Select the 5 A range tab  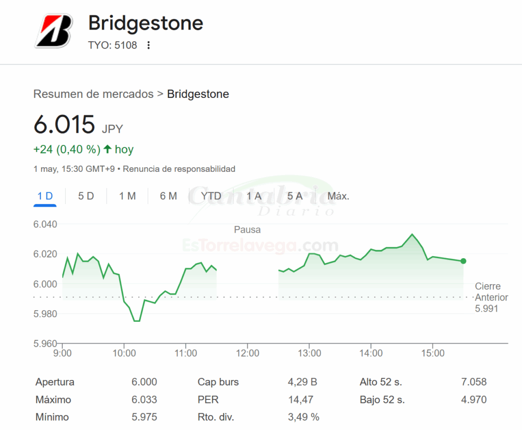pos(295,196)
